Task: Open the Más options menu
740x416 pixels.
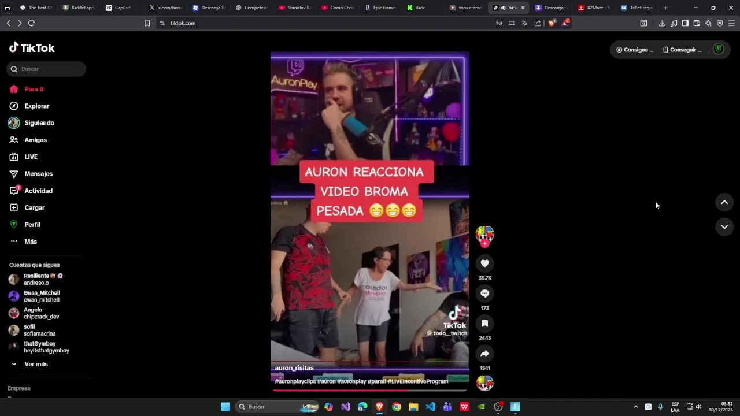Action: tap(23, 242)
